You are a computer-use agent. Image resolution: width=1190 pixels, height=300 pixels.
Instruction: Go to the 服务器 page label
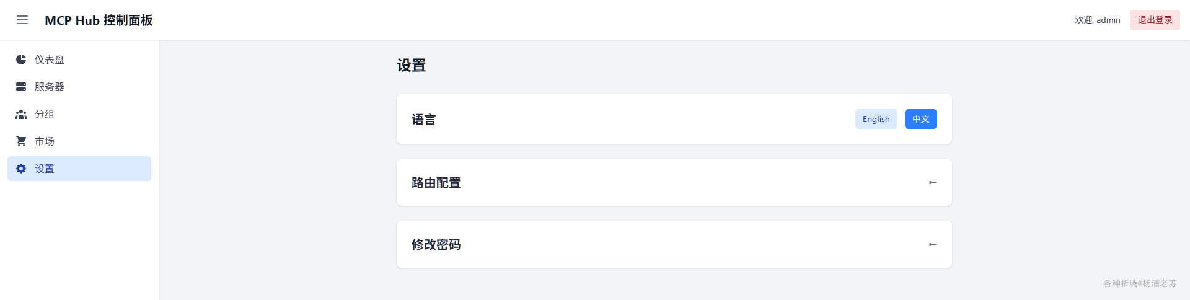coord(50,87)
